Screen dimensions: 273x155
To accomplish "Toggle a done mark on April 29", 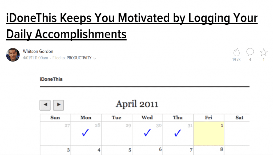I will click(117, 133).
